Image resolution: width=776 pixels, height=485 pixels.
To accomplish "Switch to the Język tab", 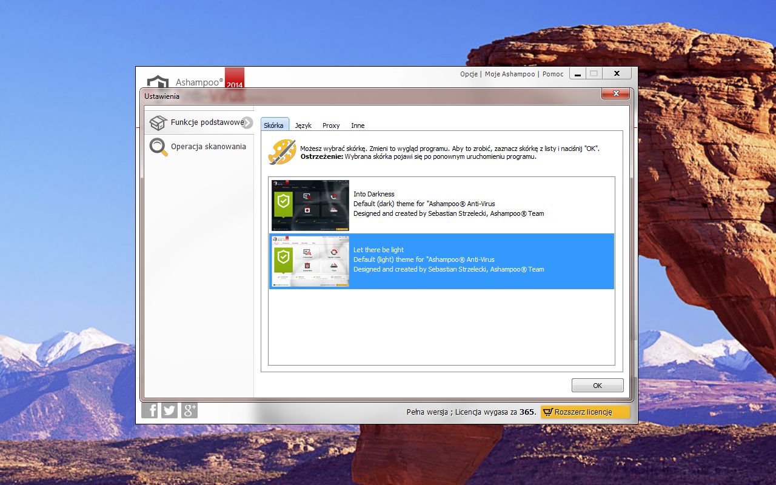I will coord(303,125).
